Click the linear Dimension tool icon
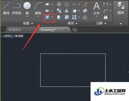 tap(106, 4)
